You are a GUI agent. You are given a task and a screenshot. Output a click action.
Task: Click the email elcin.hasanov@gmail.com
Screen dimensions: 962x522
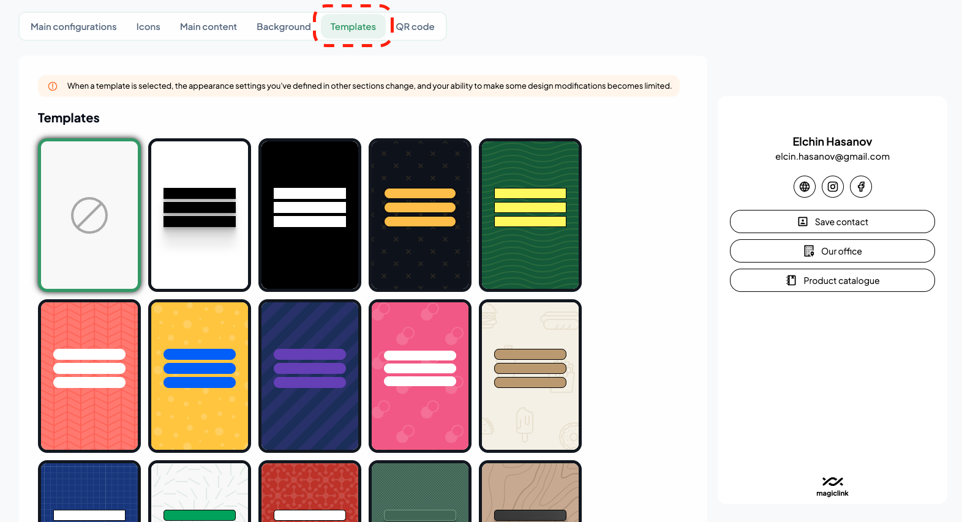click(x=832, y=157)
